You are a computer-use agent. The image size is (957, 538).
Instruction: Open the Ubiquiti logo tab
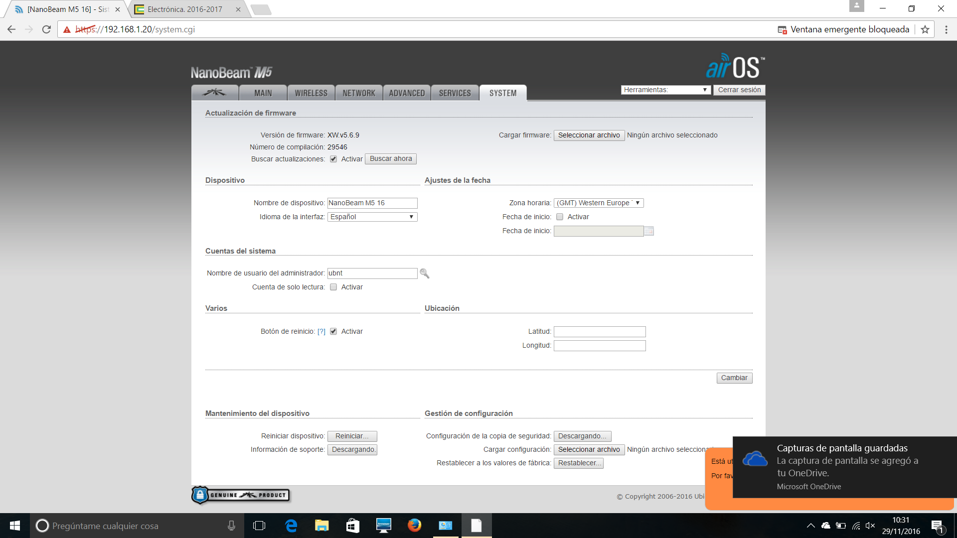[215, 93]
